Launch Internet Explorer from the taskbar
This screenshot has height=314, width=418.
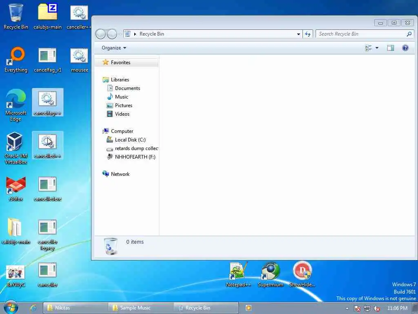tap(33, 308)
